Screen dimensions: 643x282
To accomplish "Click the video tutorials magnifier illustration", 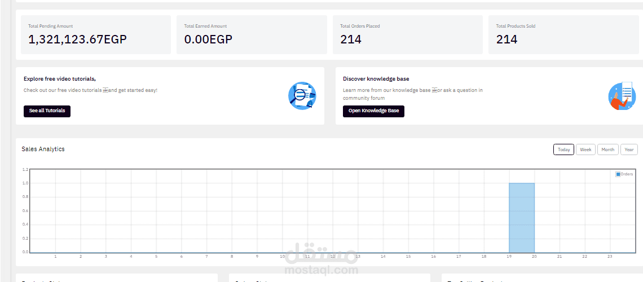I will pyautogui.click(x=302, y=95).
